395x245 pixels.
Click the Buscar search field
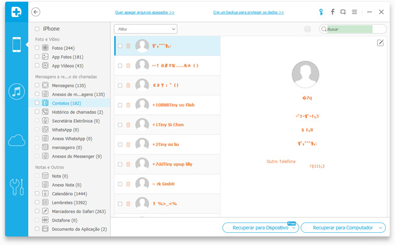pos(352,29)
